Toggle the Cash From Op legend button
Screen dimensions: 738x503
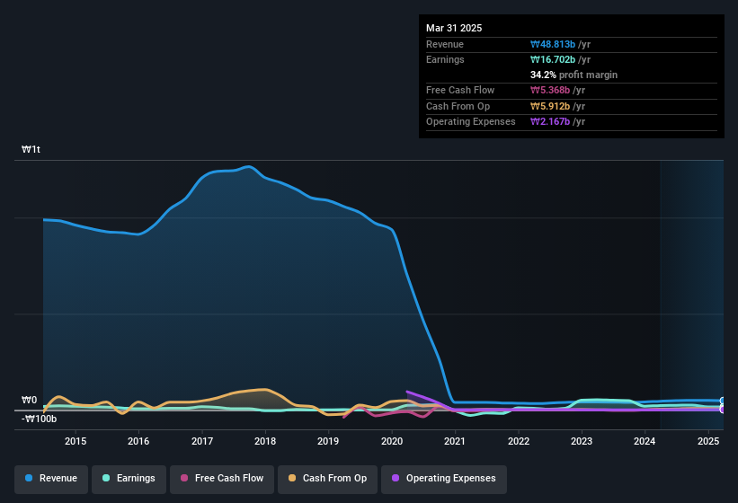point(327,479)
